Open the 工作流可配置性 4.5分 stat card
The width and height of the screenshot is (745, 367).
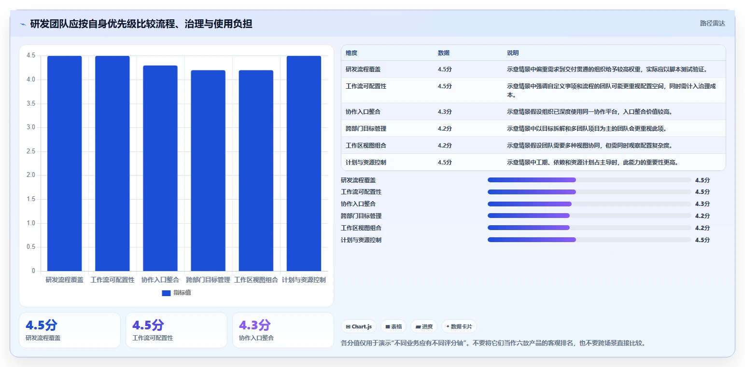click(x=176, y=330)
